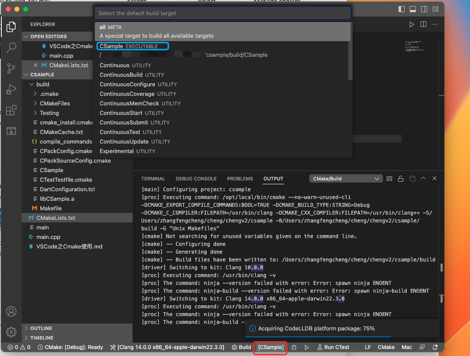Image resolution: width=470 pixels, height=356 pixels.
Task: Choose the 'all META' build target
Action: (222, 32)
